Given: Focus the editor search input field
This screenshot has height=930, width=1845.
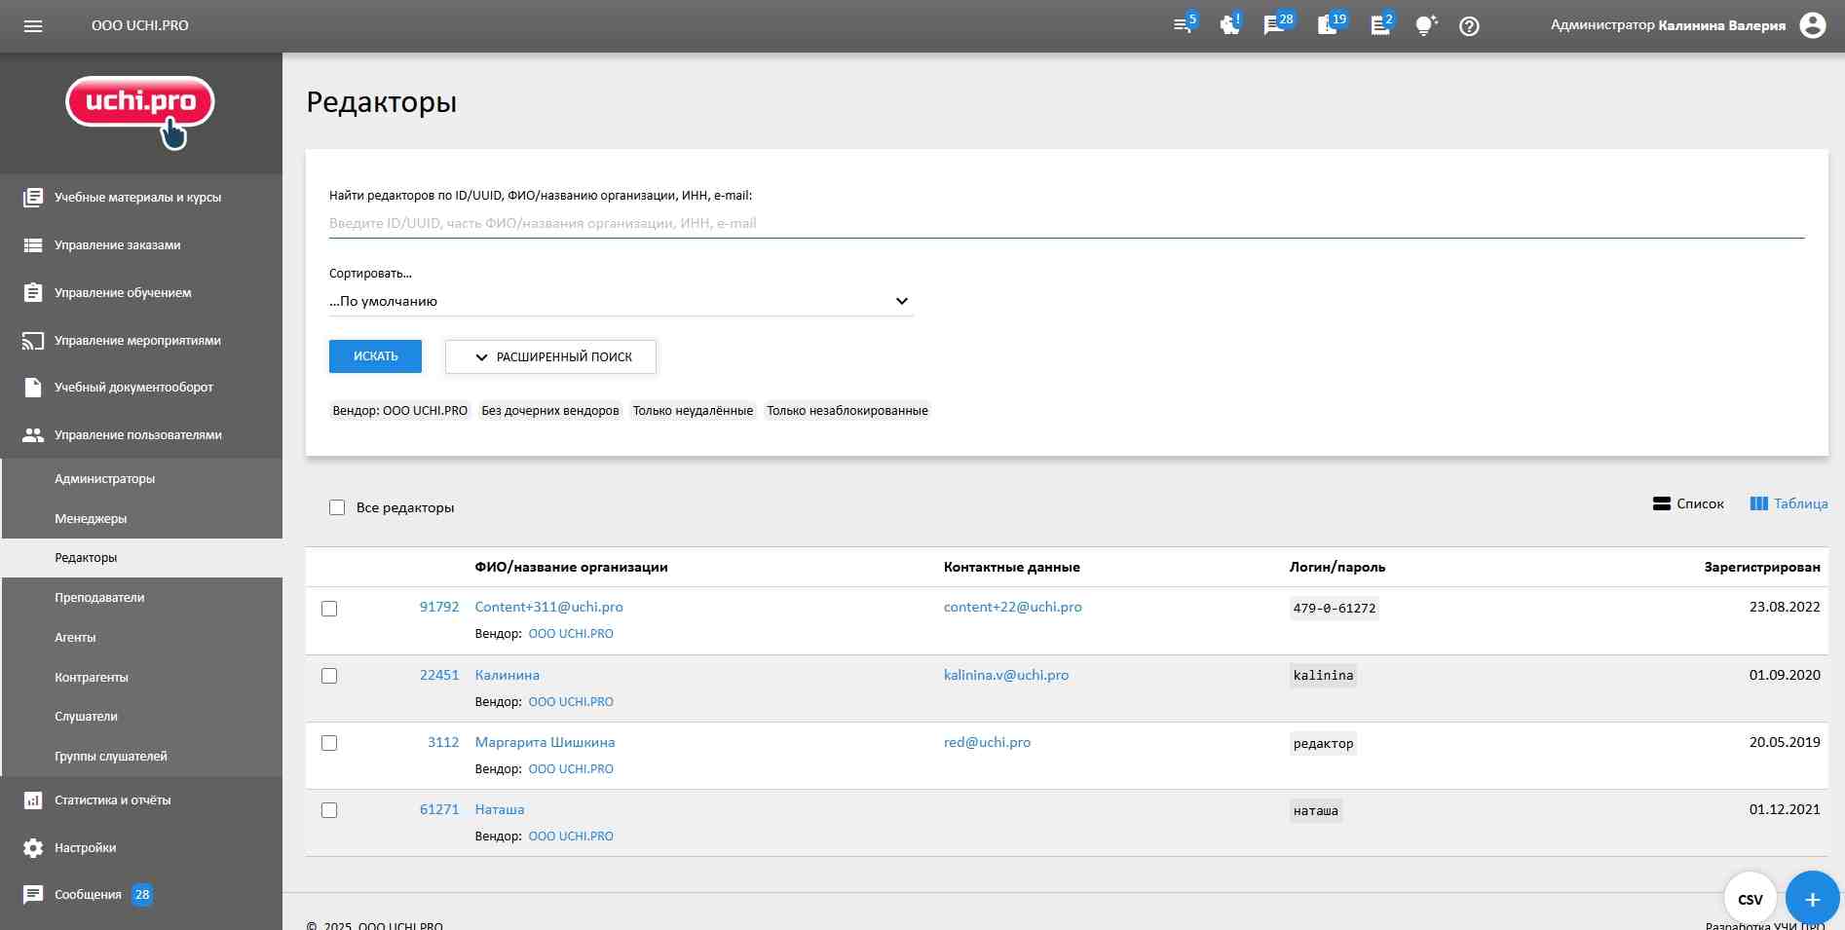Looking at the screenshot, I should [x=1067, y=223].
